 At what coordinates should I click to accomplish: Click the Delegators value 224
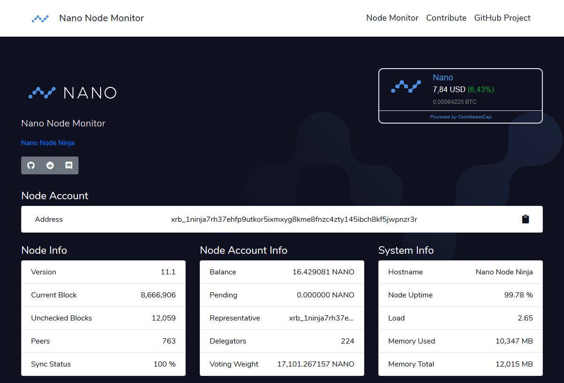point(348,341)
